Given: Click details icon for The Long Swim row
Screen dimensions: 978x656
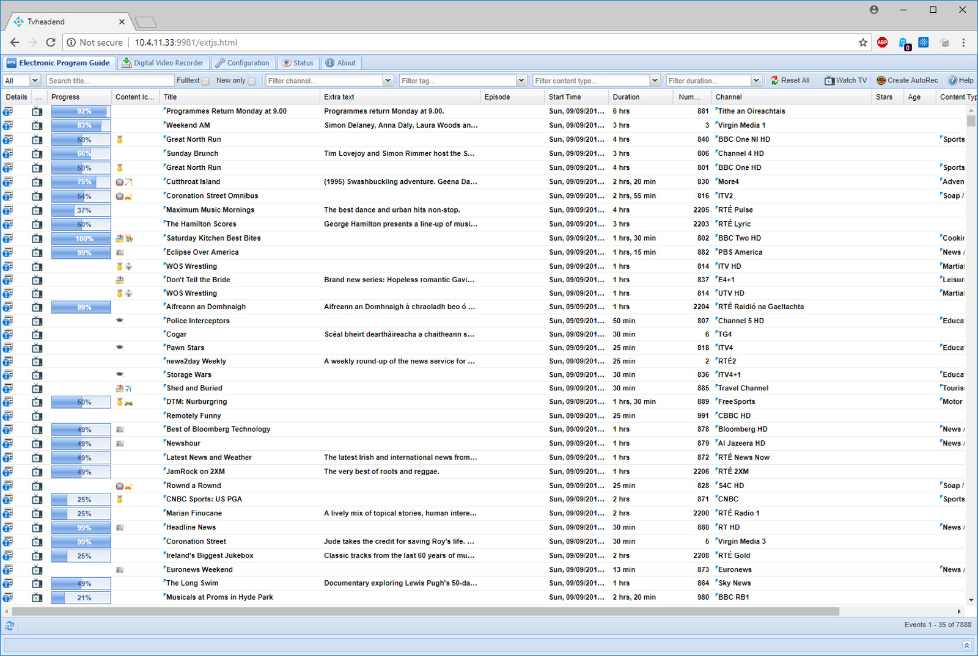Looking at the screenshot, I should coord(7,583).
